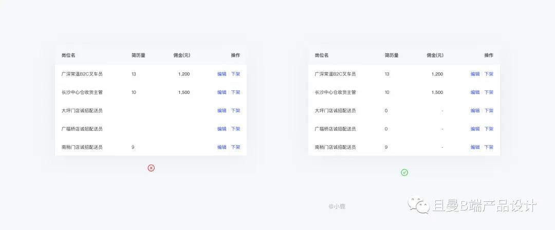Screen dimensions: 555x230
Task: Edit 长沙中心仓收货主管 row in right table
Action: [475, 92]
